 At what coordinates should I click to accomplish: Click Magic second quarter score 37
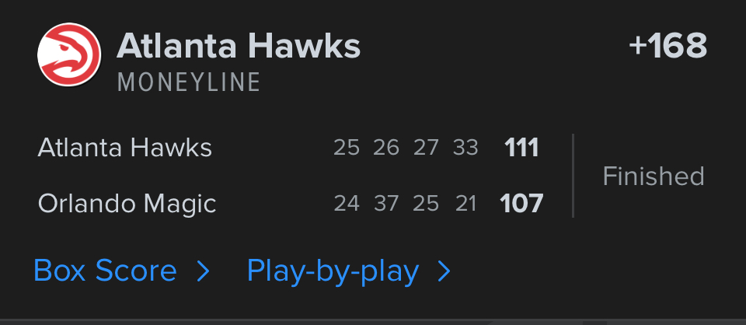(386, 204)
